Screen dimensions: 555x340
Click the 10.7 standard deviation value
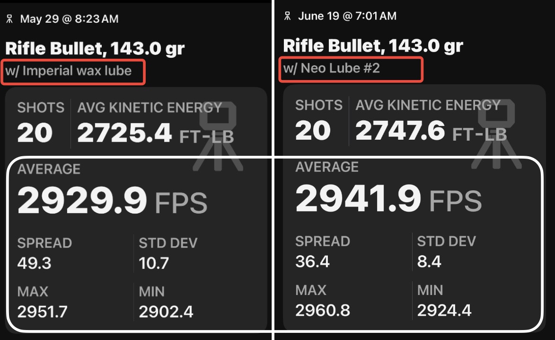tap(154, 263)
